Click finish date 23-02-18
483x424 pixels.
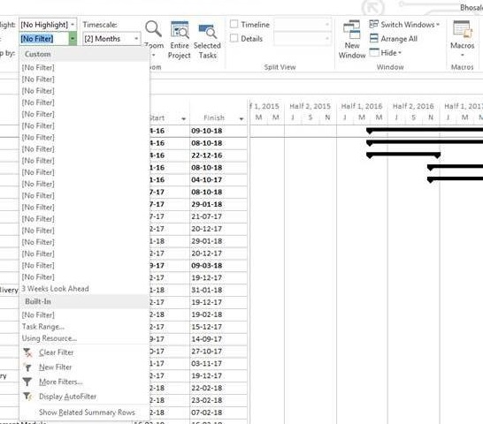coord(207,400)
